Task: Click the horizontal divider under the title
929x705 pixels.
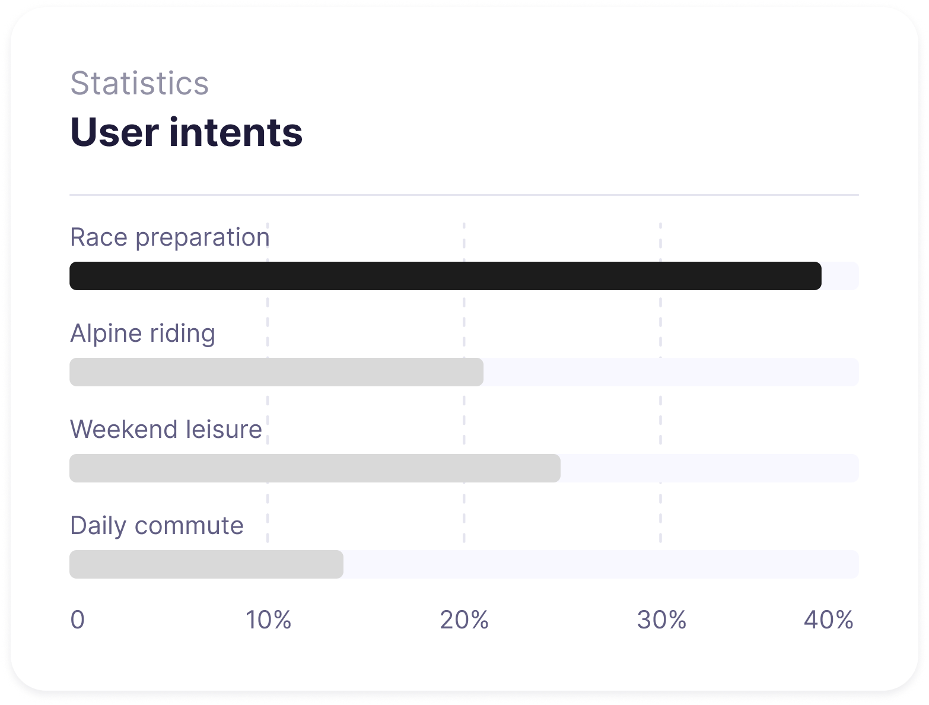Action: pos(464,195)
